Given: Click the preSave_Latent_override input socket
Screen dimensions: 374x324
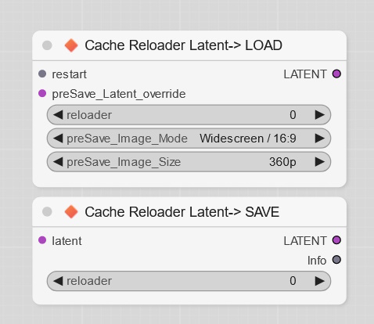Looking at the screenshot, I should click(x=42, y=93).
